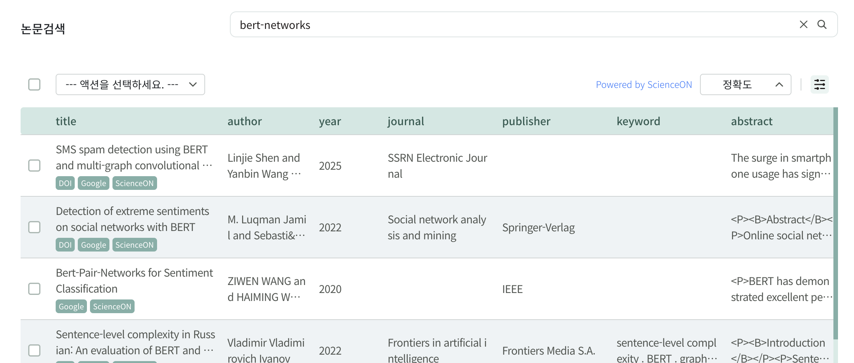Open the action selection dropdown
Viewport: 854px width, 363px height.
[x=130, y=84]
